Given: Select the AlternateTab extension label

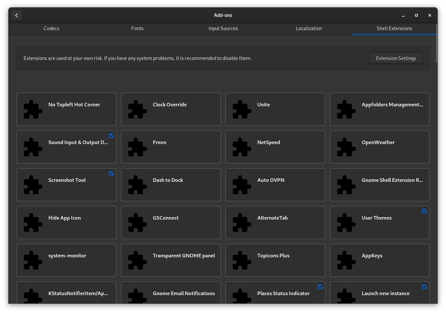Looking at the screenshot, I should pyautogui.click(x=273, y=218).
